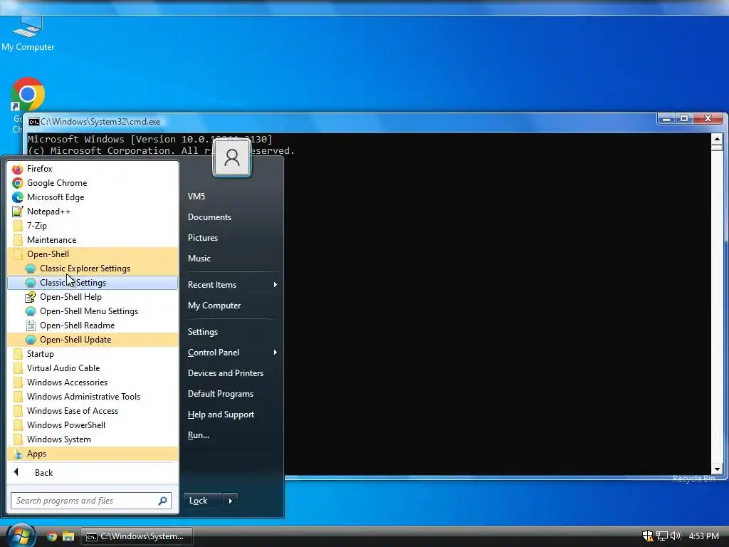Click the 4:53 PM taskbar clock

coord(704,536)
